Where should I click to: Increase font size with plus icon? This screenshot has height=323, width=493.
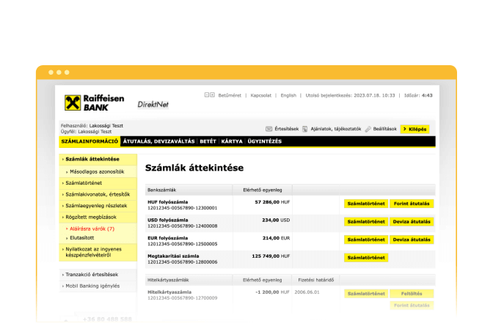coord(213,95)
